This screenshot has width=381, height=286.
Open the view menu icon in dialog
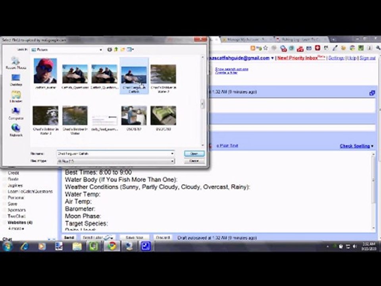tap(130, 49)
